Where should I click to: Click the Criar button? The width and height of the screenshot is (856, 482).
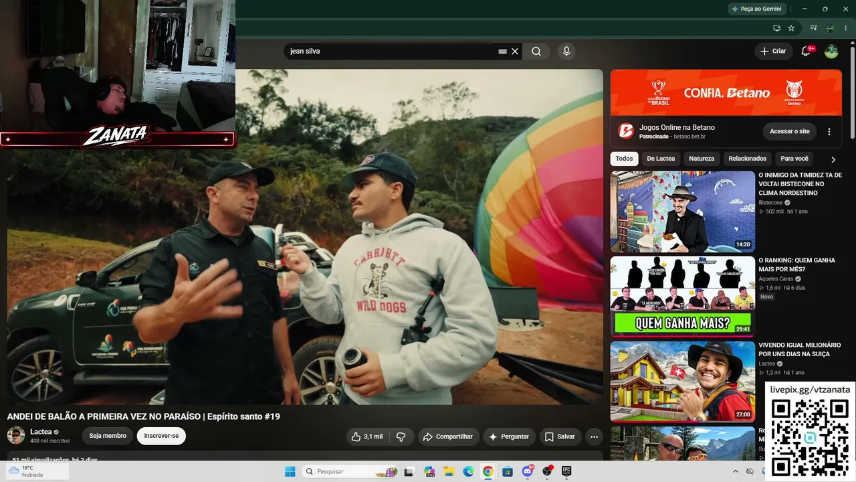point(773,52)
